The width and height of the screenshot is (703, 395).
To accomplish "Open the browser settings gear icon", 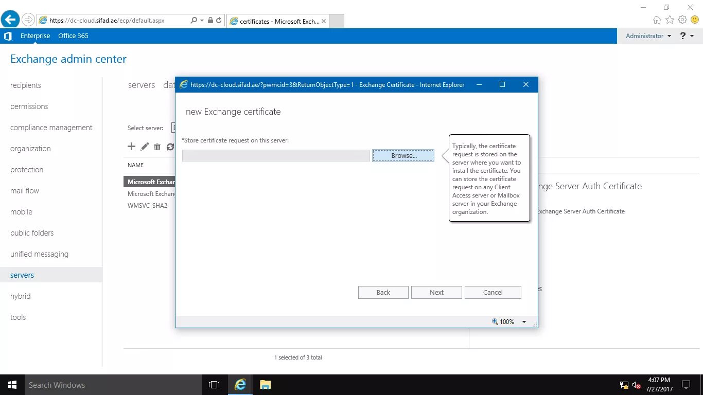I will pyautogui.click(x=682, y=20).
